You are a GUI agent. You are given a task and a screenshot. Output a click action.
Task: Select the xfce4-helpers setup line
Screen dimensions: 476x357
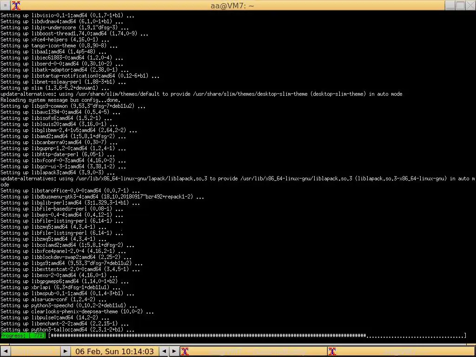click(55, 40)
